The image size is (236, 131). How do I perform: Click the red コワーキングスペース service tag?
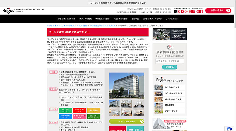[79, 110]
